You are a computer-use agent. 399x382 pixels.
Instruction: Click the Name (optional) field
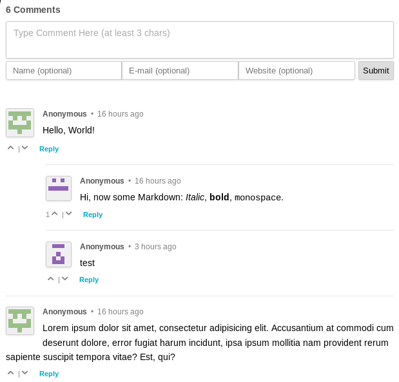pos(64,70)
